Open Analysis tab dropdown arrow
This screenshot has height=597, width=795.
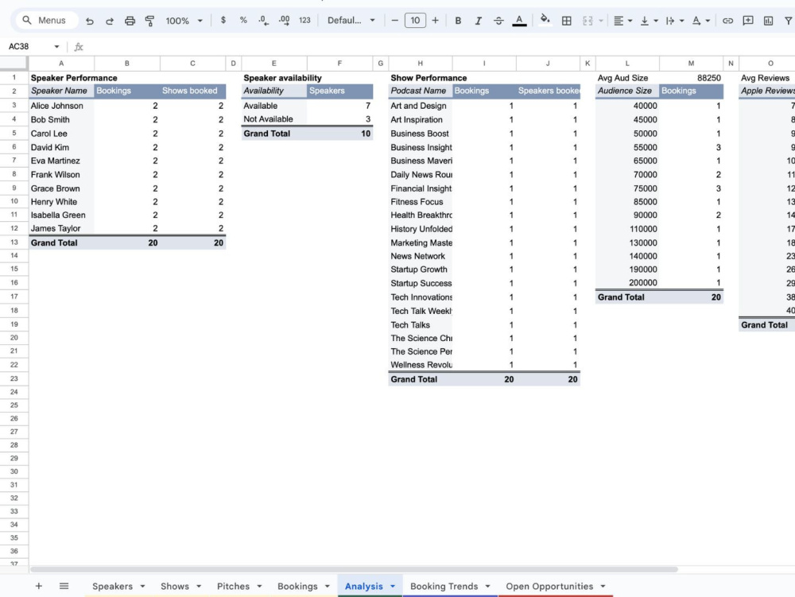[393, 586]
